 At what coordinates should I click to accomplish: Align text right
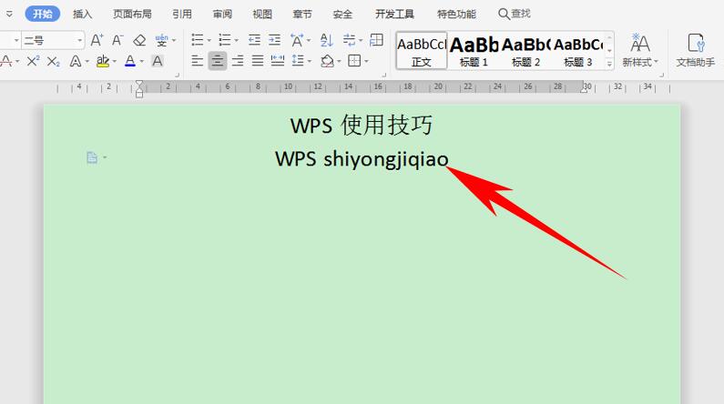[238, 61]
